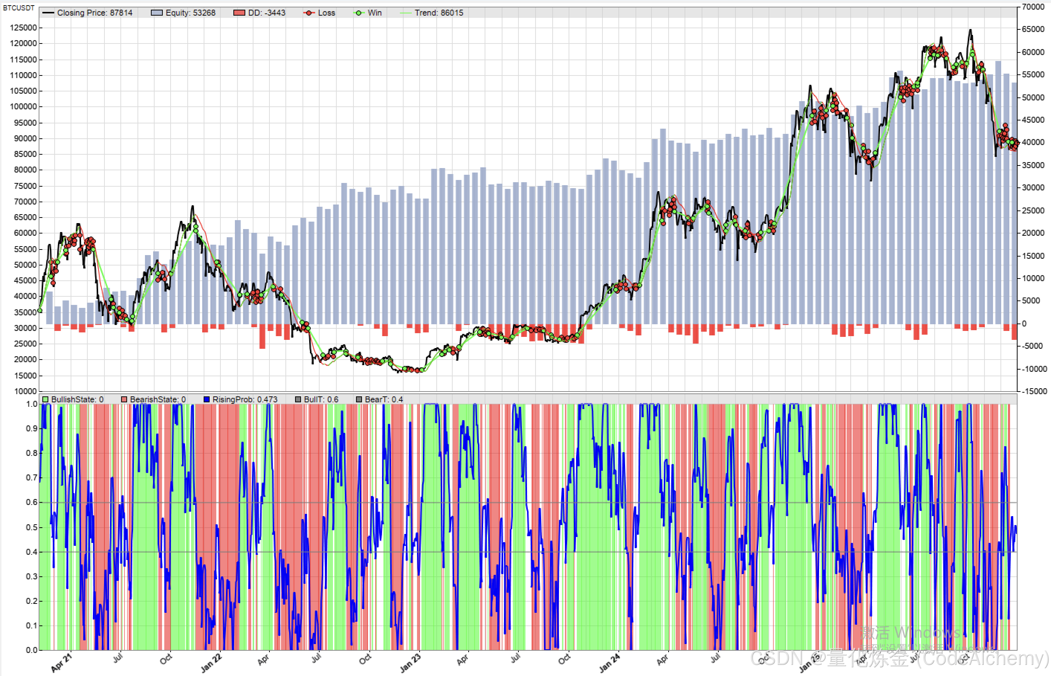Click the red Loss marker legend icon
The height and width of the screenshot is (676, 1051).
[x=309, y=13]
